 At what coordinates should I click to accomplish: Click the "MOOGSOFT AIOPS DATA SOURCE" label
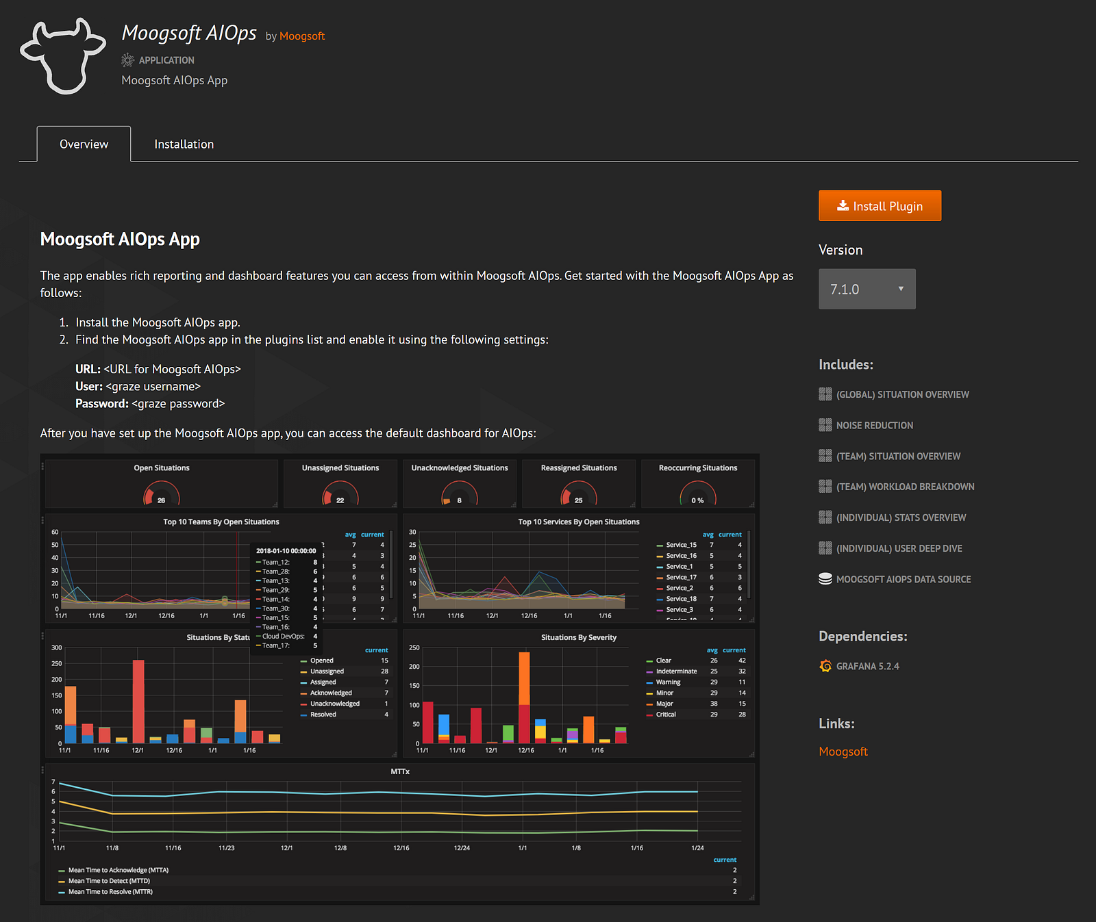(904, 580)
